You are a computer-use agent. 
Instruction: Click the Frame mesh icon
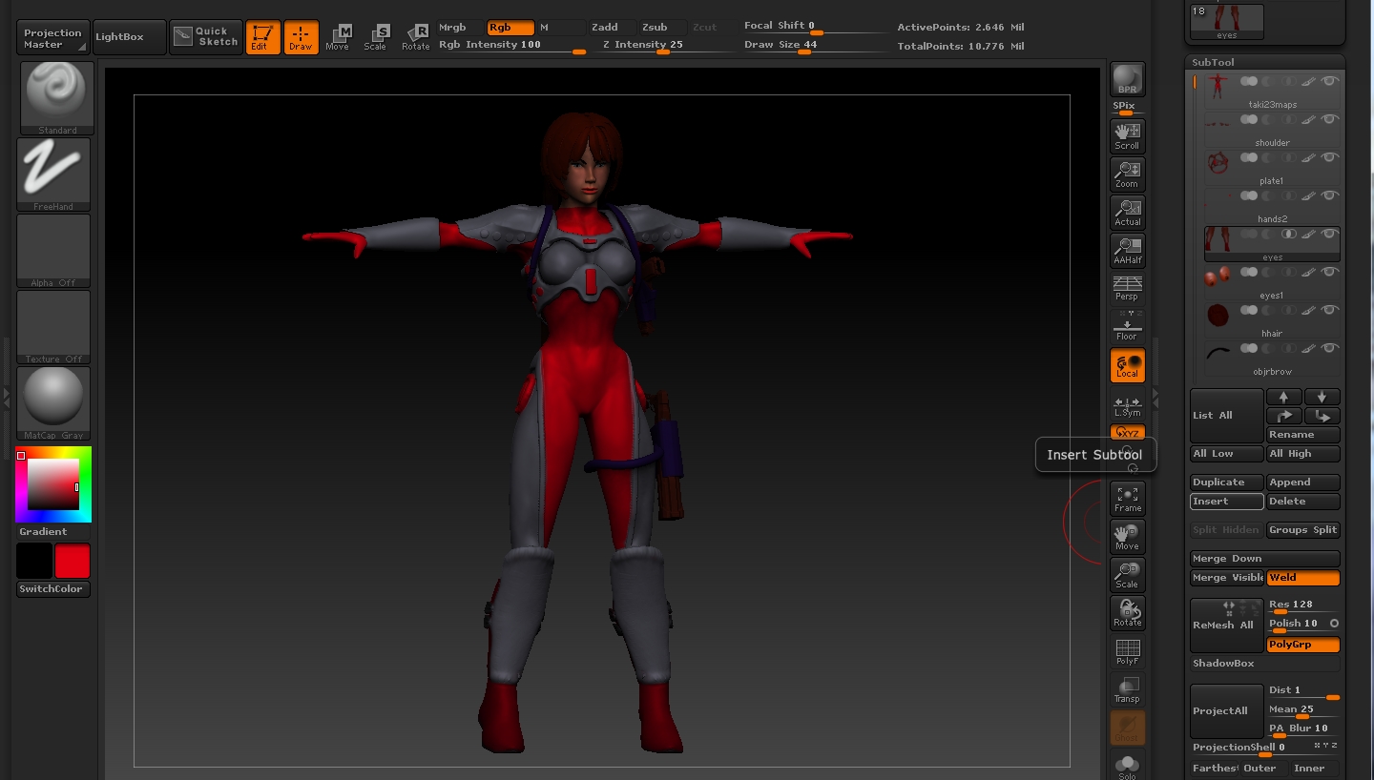click(x=1127, y=498)
